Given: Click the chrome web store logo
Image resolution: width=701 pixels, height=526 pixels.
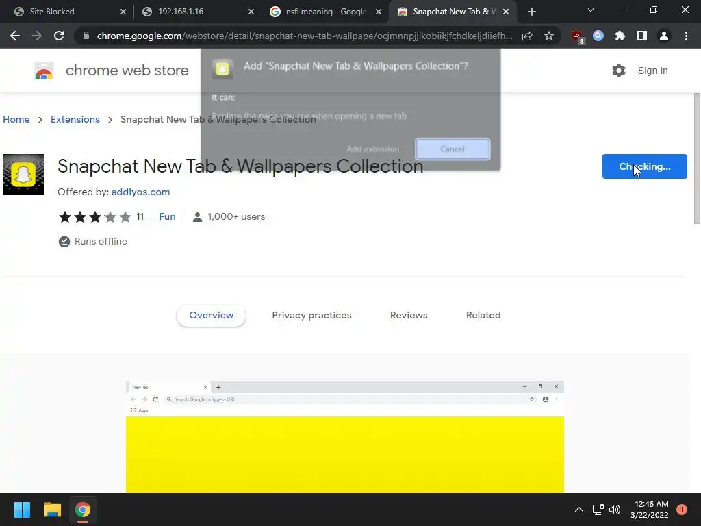Looking at the screenshot, I should tap(44, 71).
